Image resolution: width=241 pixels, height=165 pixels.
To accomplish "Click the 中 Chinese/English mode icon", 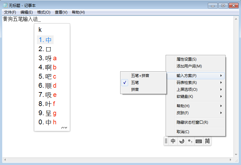I will click(173, 141).
